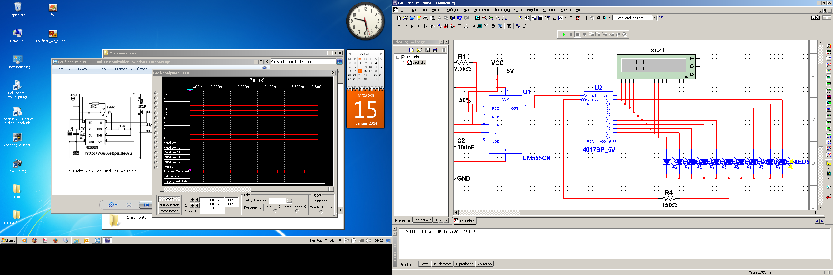Click the Vertauschen button
Viewport: 833px width, 275px height.
pos(169,211)
